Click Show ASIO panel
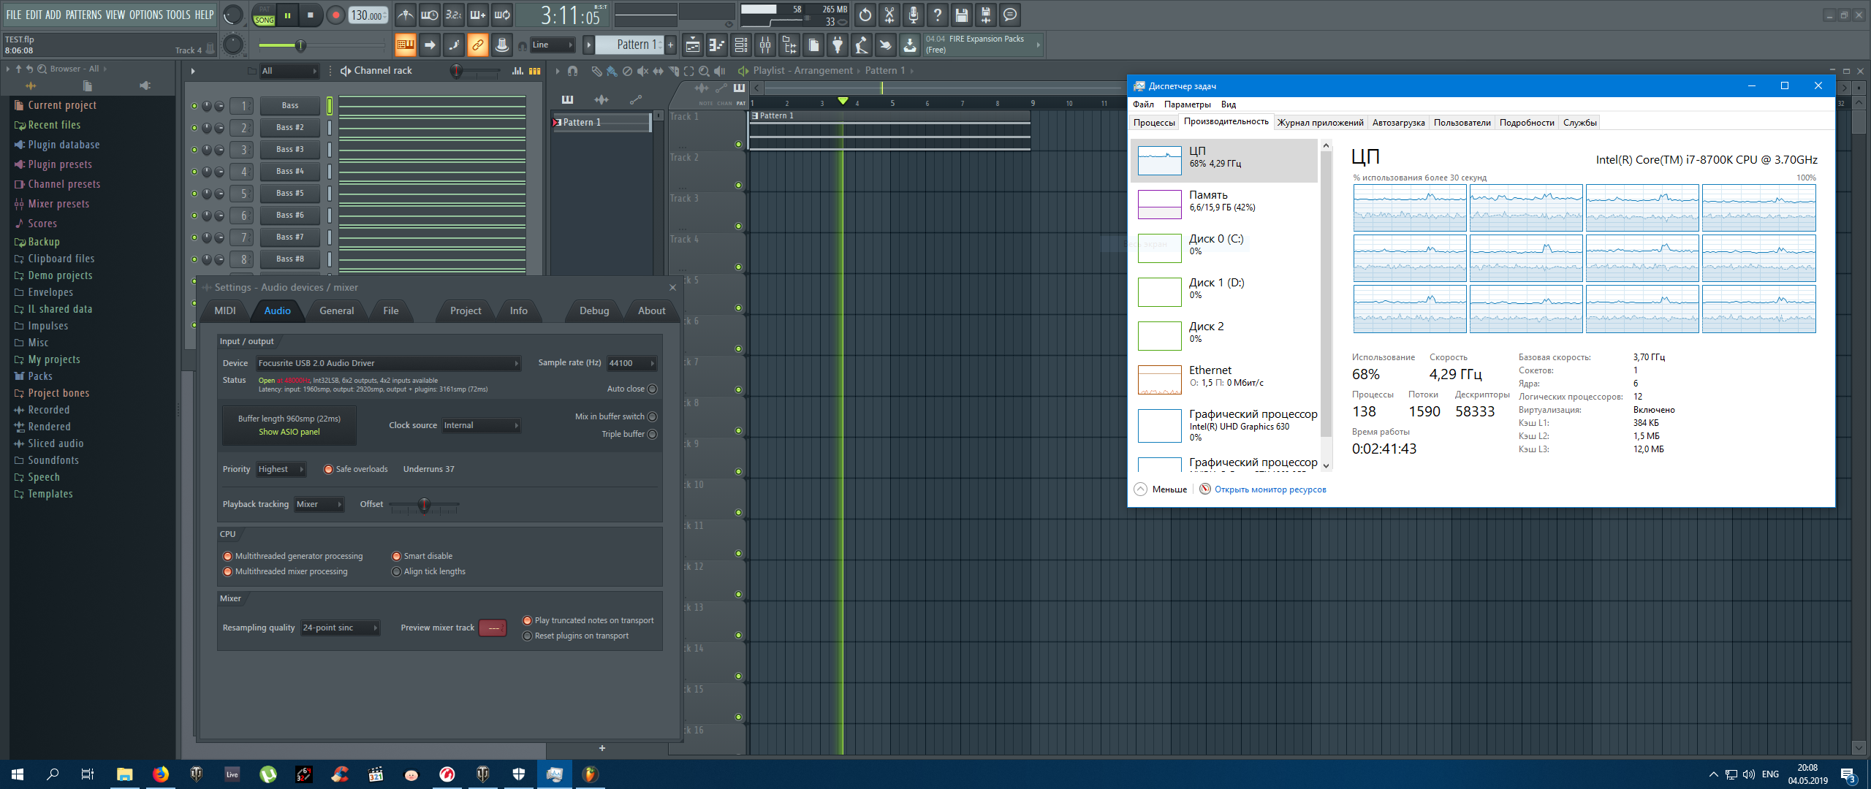 [289, 432]
